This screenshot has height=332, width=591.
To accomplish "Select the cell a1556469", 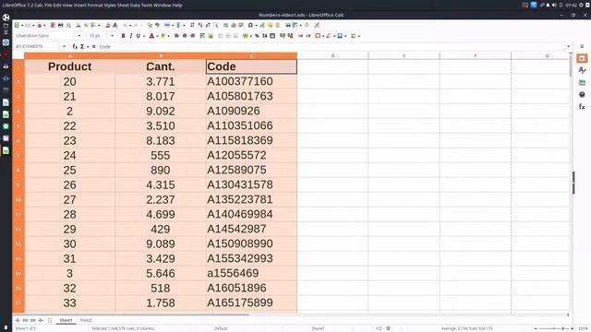I will [x=251, y=273].
